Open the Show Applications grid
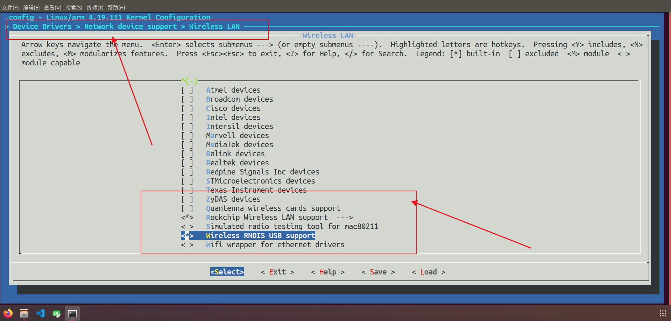The height and width of the screenshot is (321, 671). coord(663,313)
